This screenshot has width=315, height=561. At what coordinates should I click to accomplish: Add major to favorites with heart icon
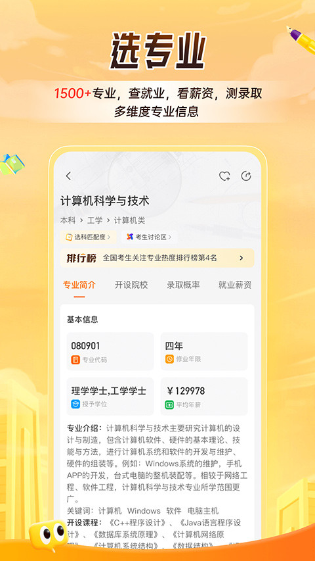[x=224, y=176]
